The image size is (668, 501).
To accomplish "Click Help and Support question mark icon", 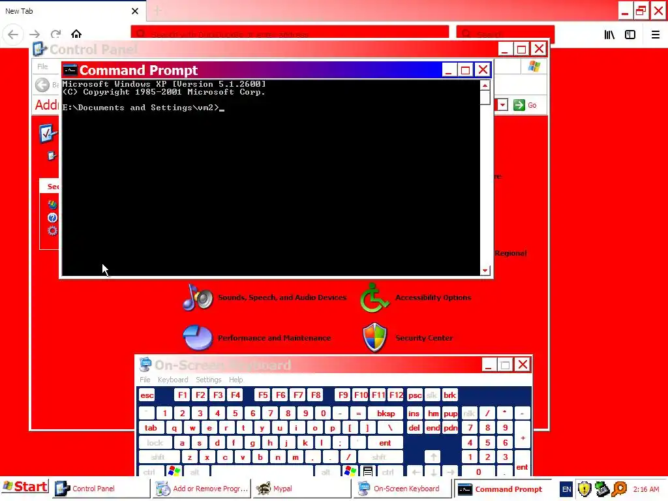I will click(x=52, y=218).
